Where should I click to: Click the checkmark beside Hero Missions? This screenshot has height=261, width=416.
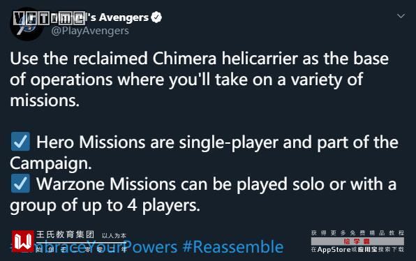[20, 142]
